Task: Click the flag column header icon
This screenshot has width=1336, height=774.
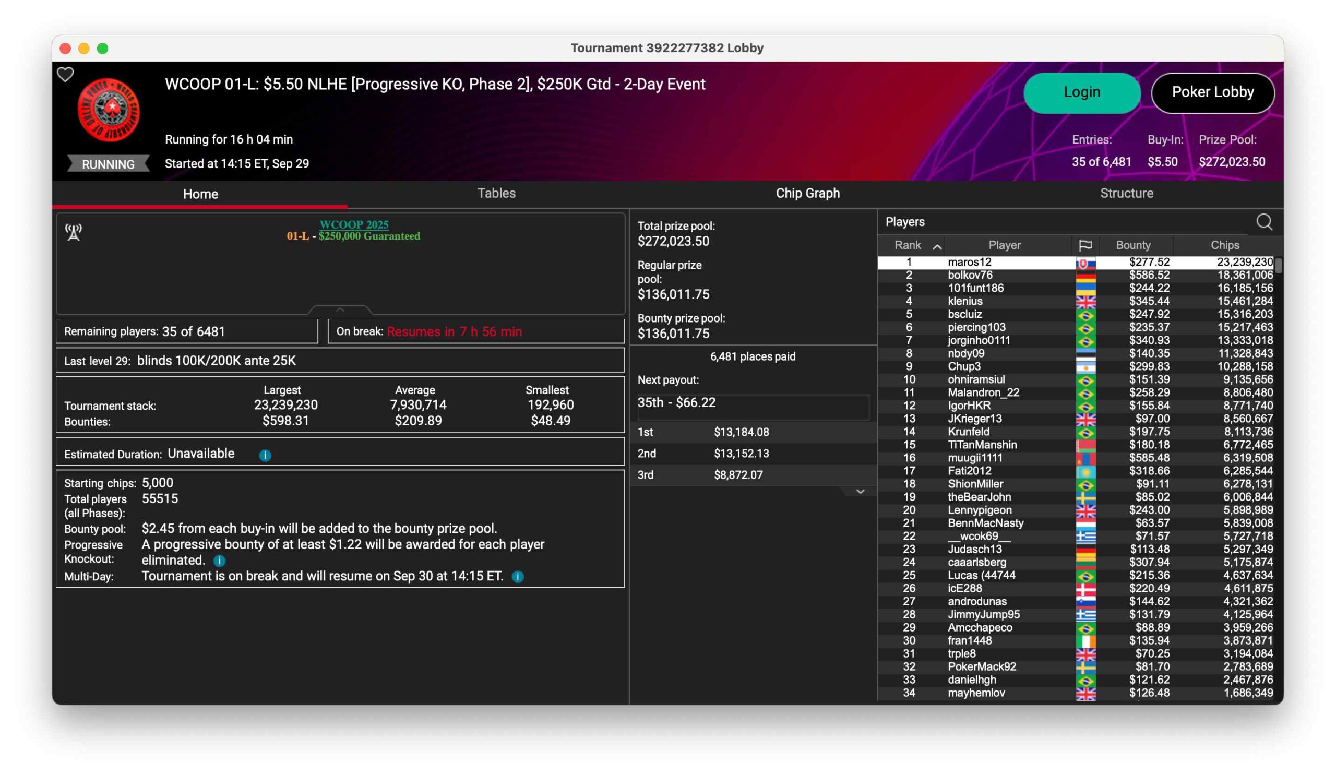Action: point(1084,245)
